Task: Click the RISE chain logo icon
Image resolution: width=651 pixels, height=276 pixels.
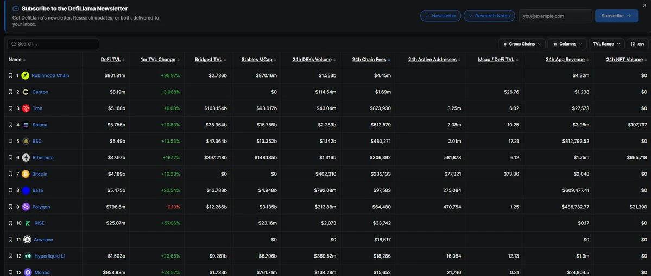Action: 28,223
